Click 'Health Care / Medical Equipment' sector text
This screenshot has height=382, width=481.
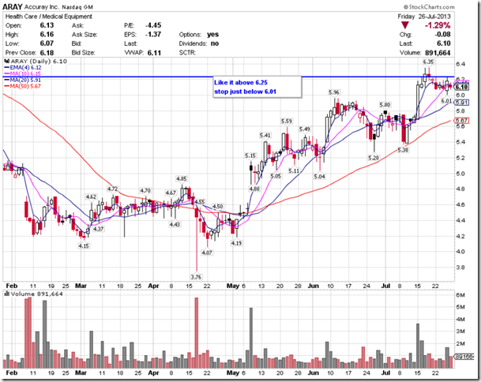coord(49,17)
